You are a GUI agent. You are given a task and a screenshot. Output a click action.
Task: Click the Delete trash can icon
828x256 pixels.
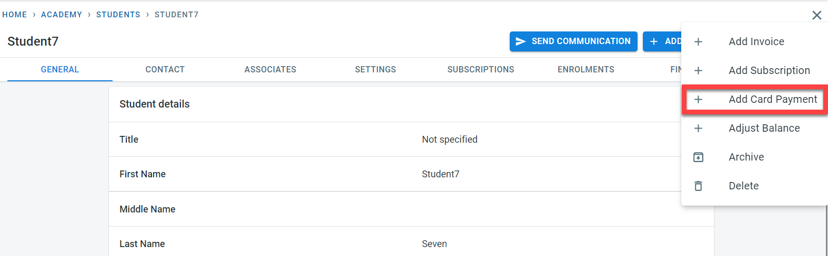[698, 186]
